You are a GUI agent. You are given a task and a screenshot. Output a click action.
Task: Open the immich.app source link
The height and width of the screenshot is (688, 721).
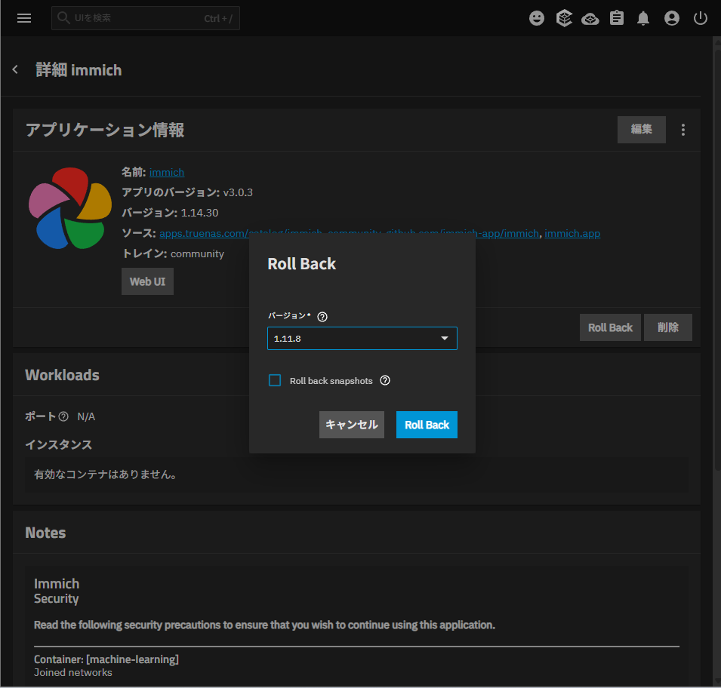pos(572,233)
